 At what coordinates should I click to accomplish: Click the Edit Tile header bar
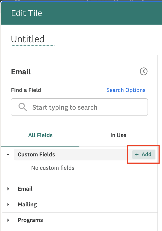[x=80, y=13]
